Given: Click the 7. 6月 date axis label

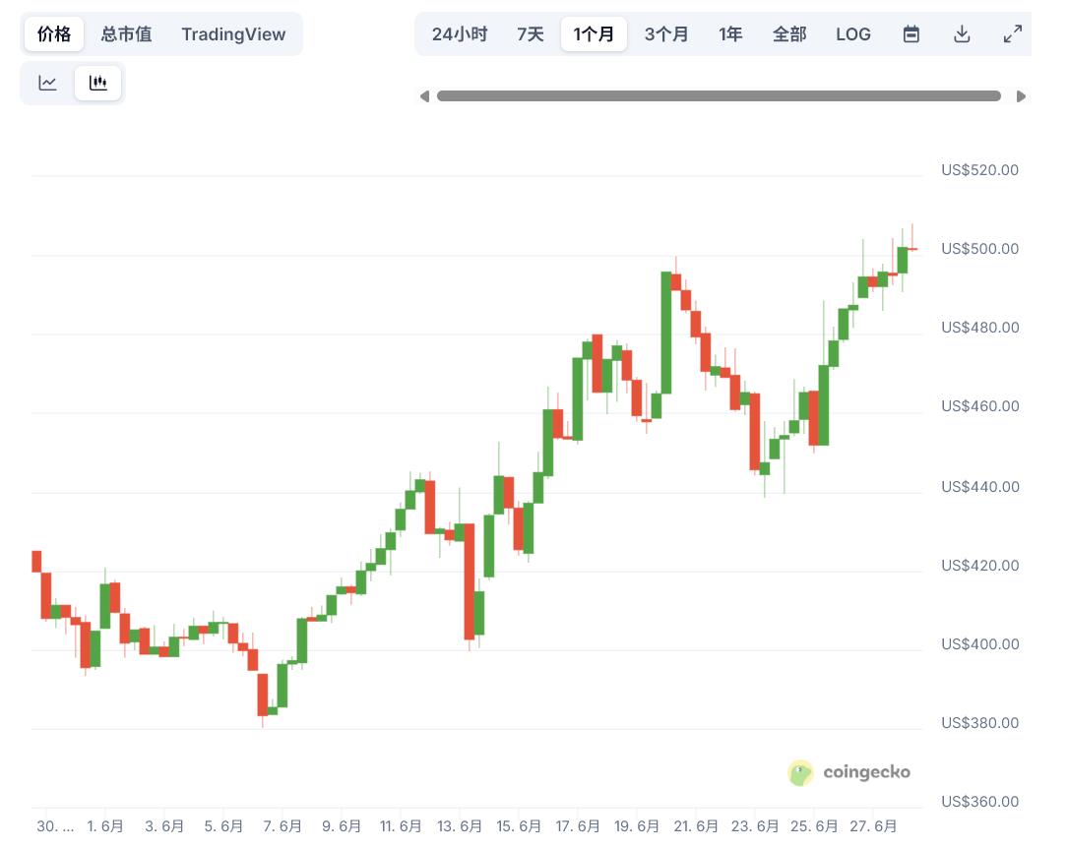Looking at the screenshot, I should [x=282, y=826].
